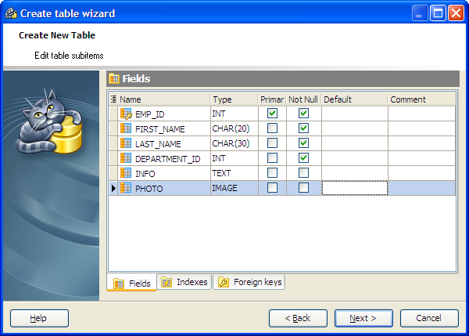Click the EMP_ID primary key field icon
This screenshot has width=469, height=336.
tap(126, 114)
